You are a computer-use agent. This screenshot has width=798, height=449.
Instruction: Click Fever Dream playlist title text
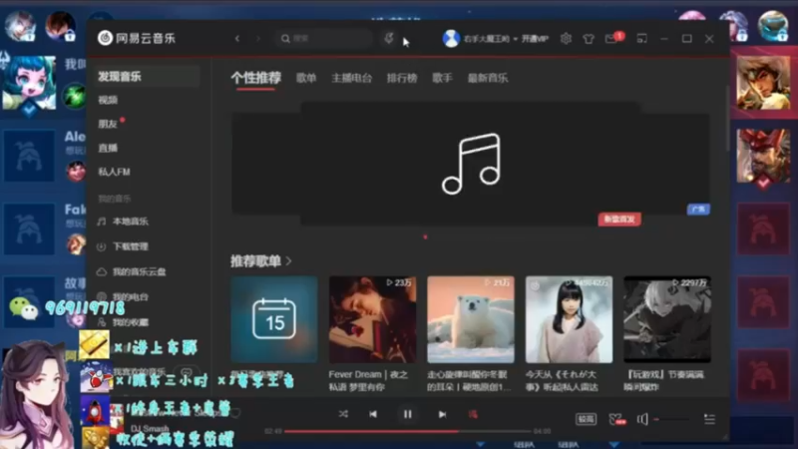tap(368, 381)
